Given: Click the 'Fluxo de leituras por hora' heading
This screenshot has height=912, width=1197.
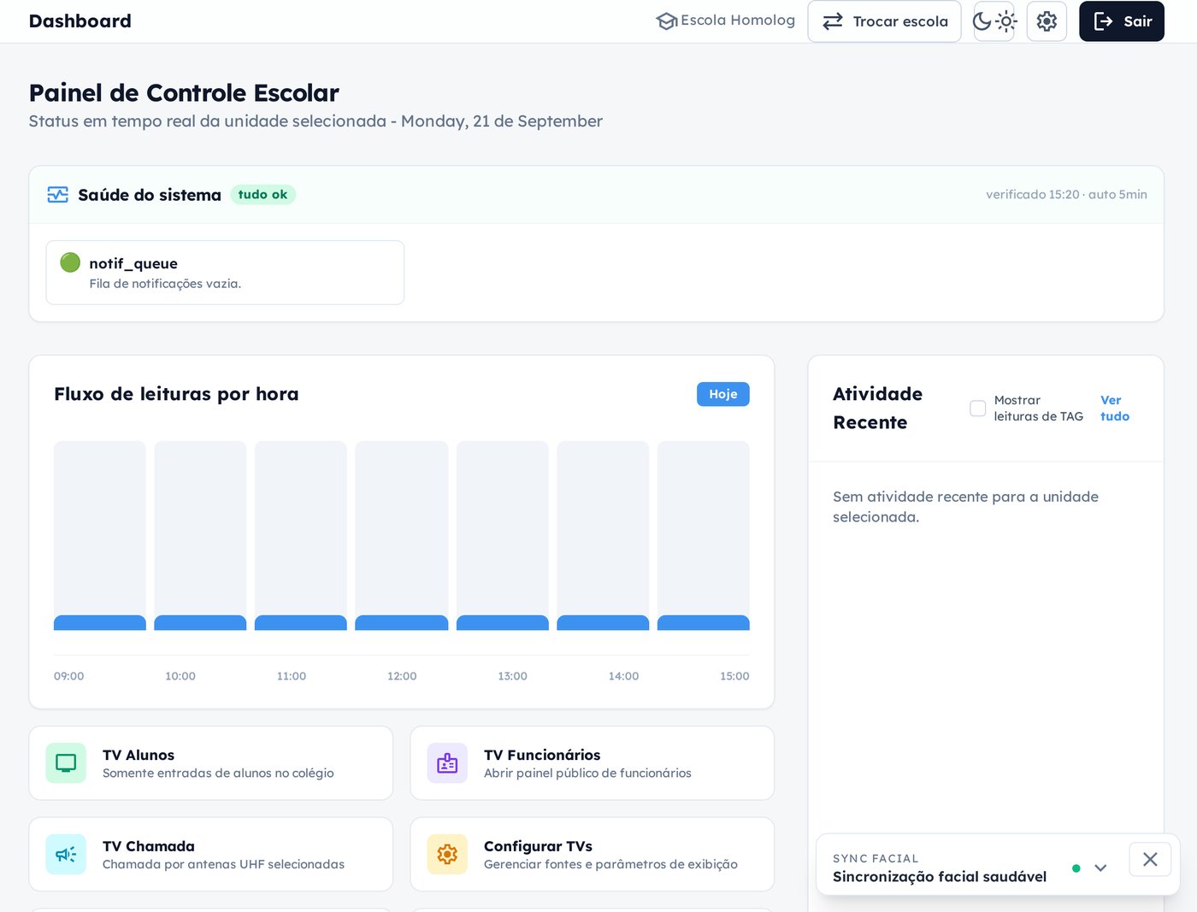Looking at the screenshot, I should (176, 394).
